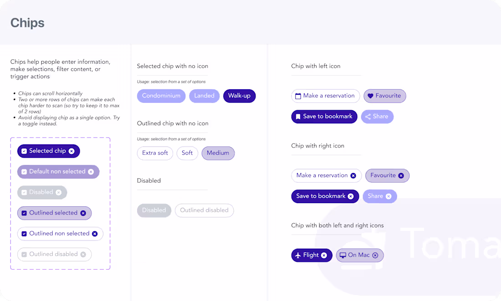Click the x icon on the Share right-icon chip

(389, 196)
